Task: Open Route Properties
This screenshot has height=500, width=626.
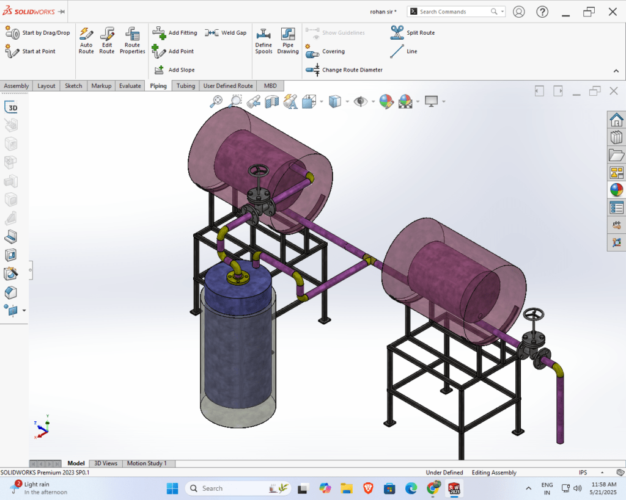Action: [x=132, y=40]
